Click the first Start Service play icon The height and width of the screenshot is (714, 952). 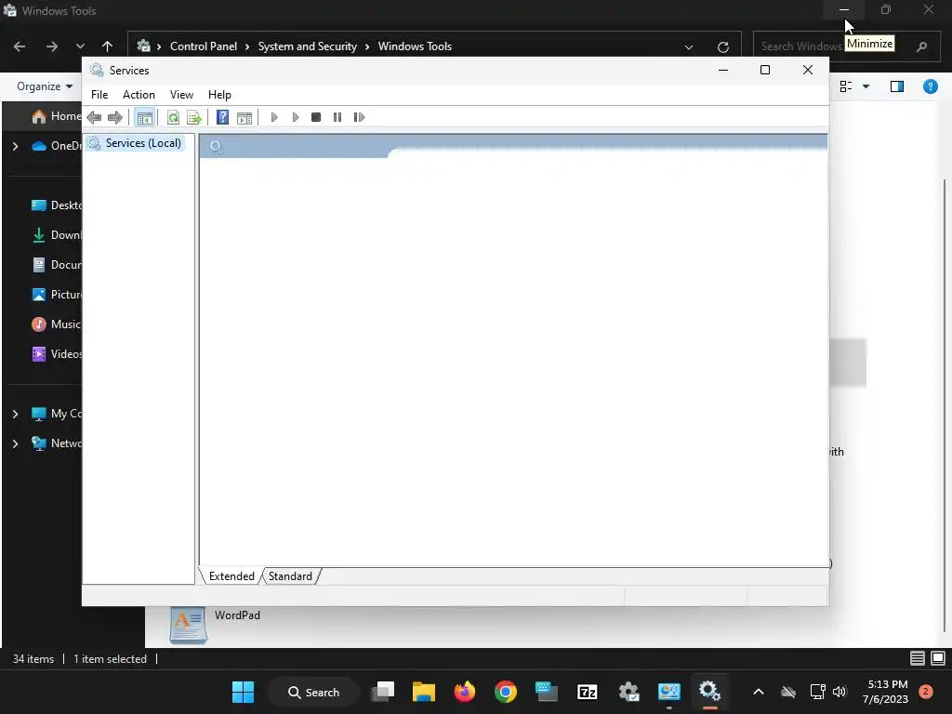(274, 117)
